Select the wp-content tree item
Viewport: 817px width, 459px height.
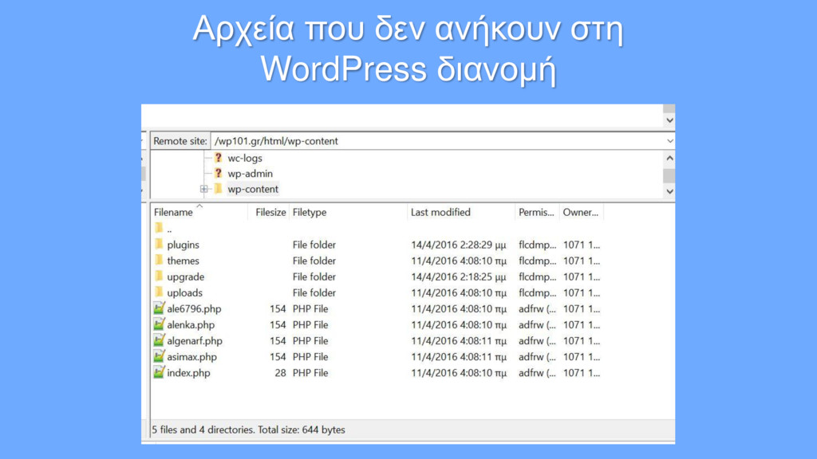pyautogui.click(x=253, y=189)
